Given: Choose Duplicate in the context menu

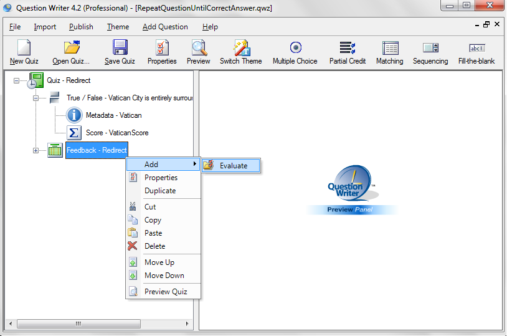Looking at the screenshot, I should tap(163, 191).
